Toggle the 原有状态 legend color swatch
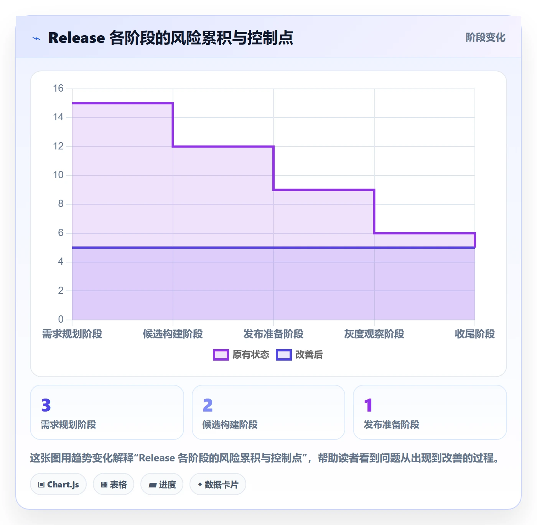Viewport: 537px width, 525px height. click(221, 355)
